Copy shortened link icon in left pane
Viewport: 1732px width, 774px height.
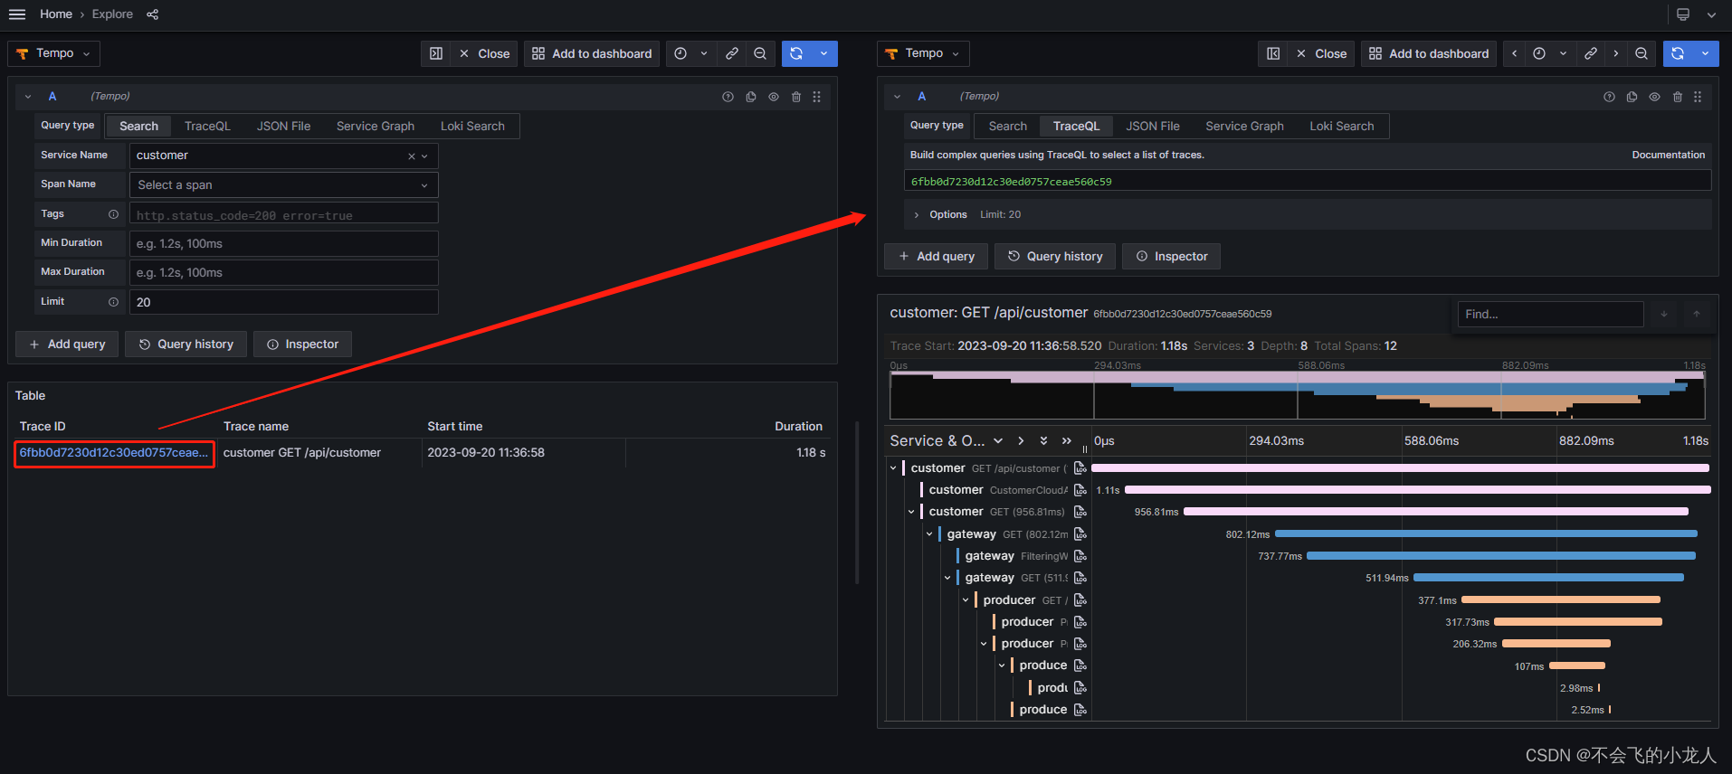[x=732, y=54]
